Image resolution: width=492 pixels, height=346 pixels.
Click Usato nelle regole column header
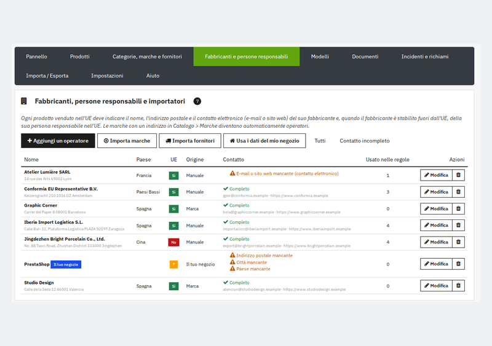point(387,159)
